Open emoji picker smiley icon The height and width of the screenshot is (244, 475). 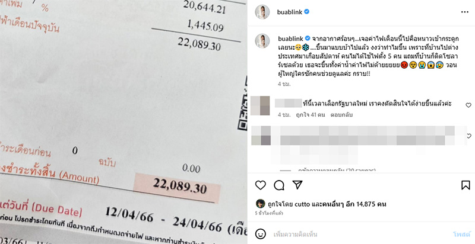coord(261,234)
